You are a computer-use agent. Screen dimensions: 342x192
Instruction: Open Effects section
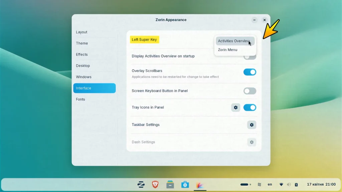95,54
